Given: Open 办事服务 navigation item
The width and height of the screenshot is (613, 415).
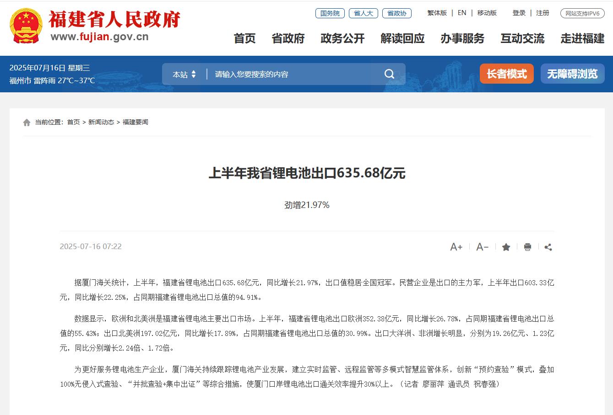Looking at the screenshot, I should pos(462,39).
